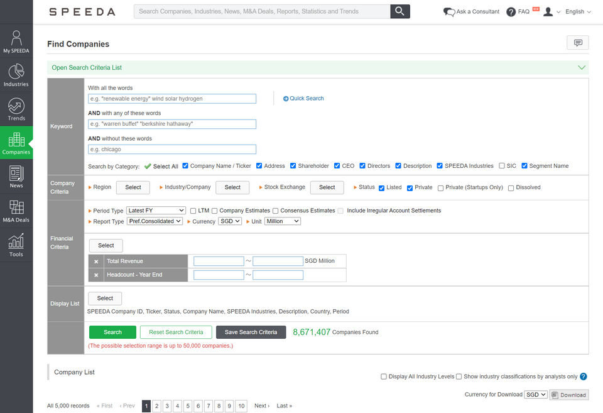Open the Currency SGD dropdown in Financial Criteria
The width and height of the screenshot is (603, 413).
click(230, 221)
